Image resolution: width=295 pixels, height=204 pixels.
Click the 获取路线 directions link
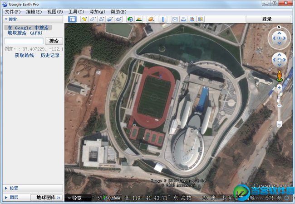(24, 56)
